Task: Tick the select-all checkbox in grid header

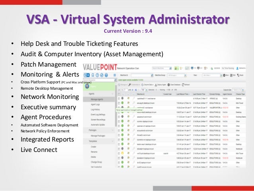Action: (x=119, y=94)
